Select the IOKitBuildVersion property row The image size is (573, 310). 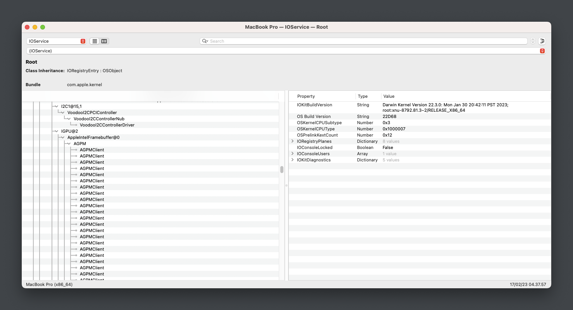tap(420, 107)
